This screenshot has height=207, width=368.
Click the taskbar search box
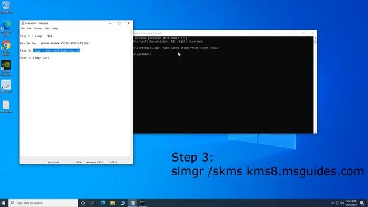(43, 203)
